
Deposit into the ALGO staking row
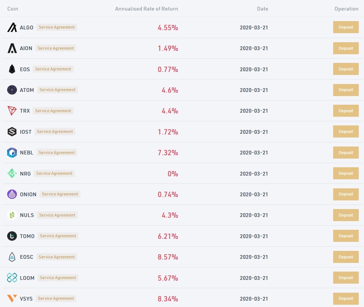pyautogui.click(x=346, y=27)
